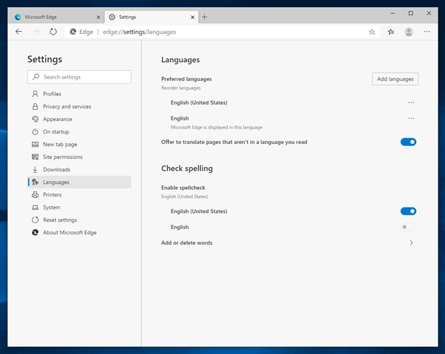The width and height of the screenshot is (445, 354).
Task: Open the Settings and more ellipsis menu
Action: pyautogui.click(x=427, y=32)
